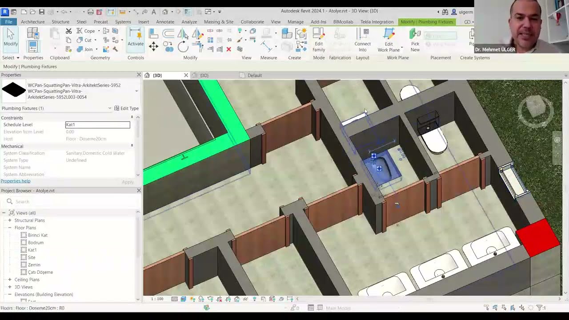Switch to the Annotate ribbon tab
The width and height of the screenshot is (569, 320).
pos(165,21)
